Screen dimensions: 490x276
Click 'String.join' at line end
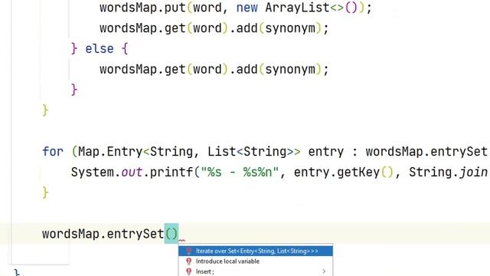pyautogui.click(x=448, y=172)
